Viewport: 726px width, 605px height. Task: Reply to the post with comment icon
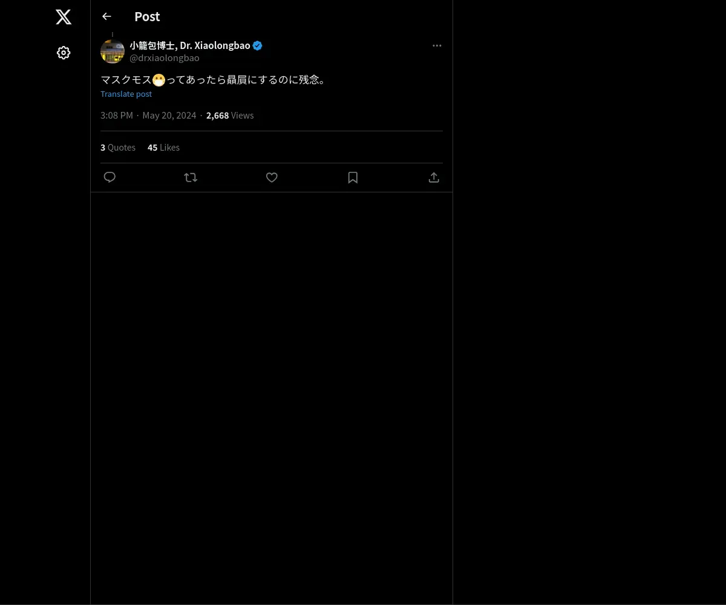[110, 177]
